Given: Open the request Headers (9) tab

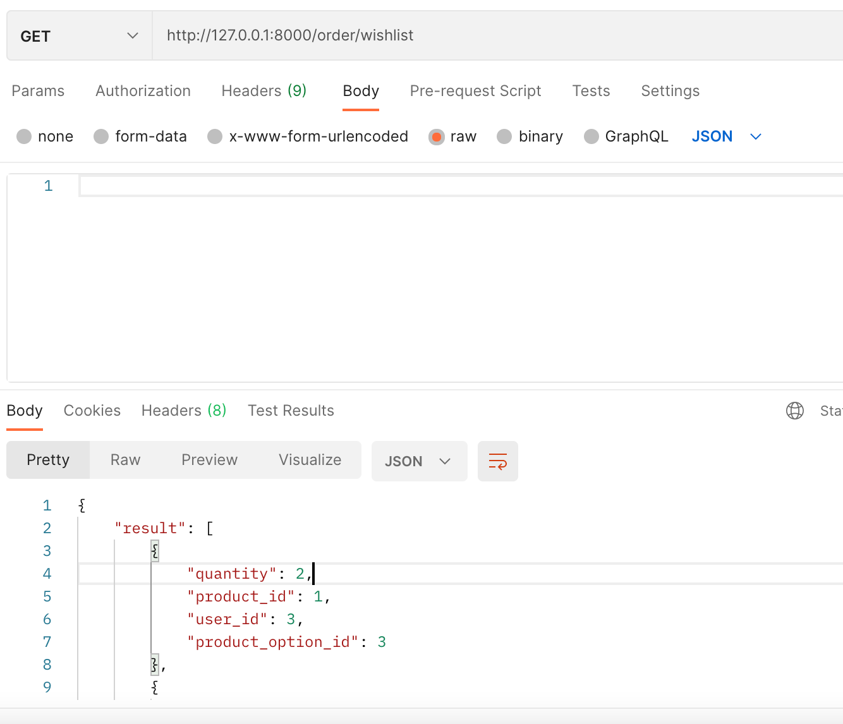Looking at the screenshot, I should point(264,91).
